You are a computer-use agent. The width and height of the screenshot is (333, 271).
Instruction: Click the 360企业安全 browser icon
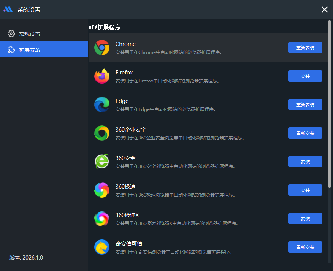coord(102,133)
